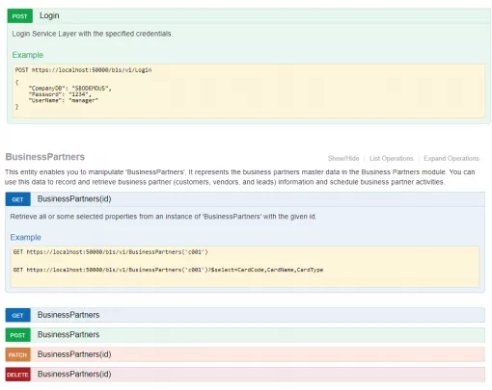Click the Expand Operations link
The height and width of the screenshot is (390, 492).
coord(451,158)
